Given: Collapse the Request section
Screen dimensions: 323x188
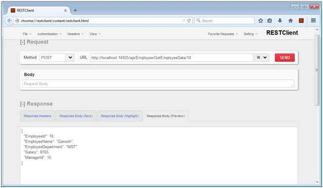Looking at the screenshot, I should (23, 42).
